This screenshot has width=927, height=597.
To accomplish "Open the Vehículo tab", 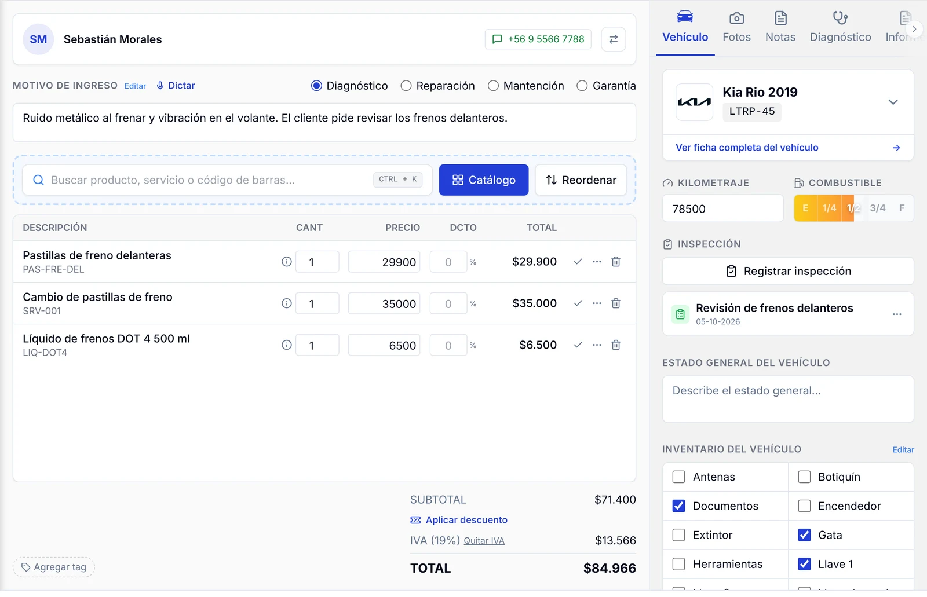I will (x=685, y=28).
